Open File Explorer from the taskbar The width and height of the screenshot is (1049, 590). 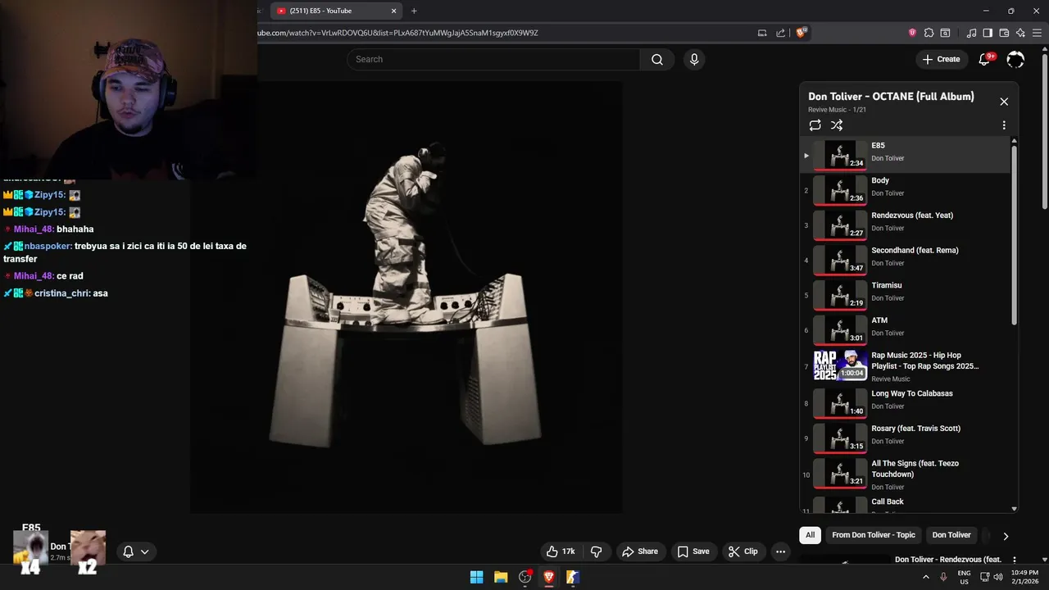pos(501,577)
